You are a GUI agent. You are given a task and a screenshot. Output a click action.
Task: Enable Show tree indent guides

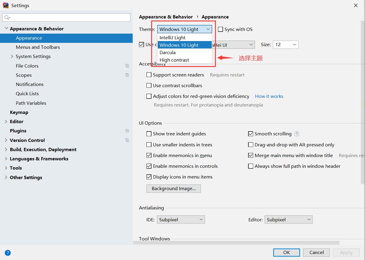pos(149,134)
